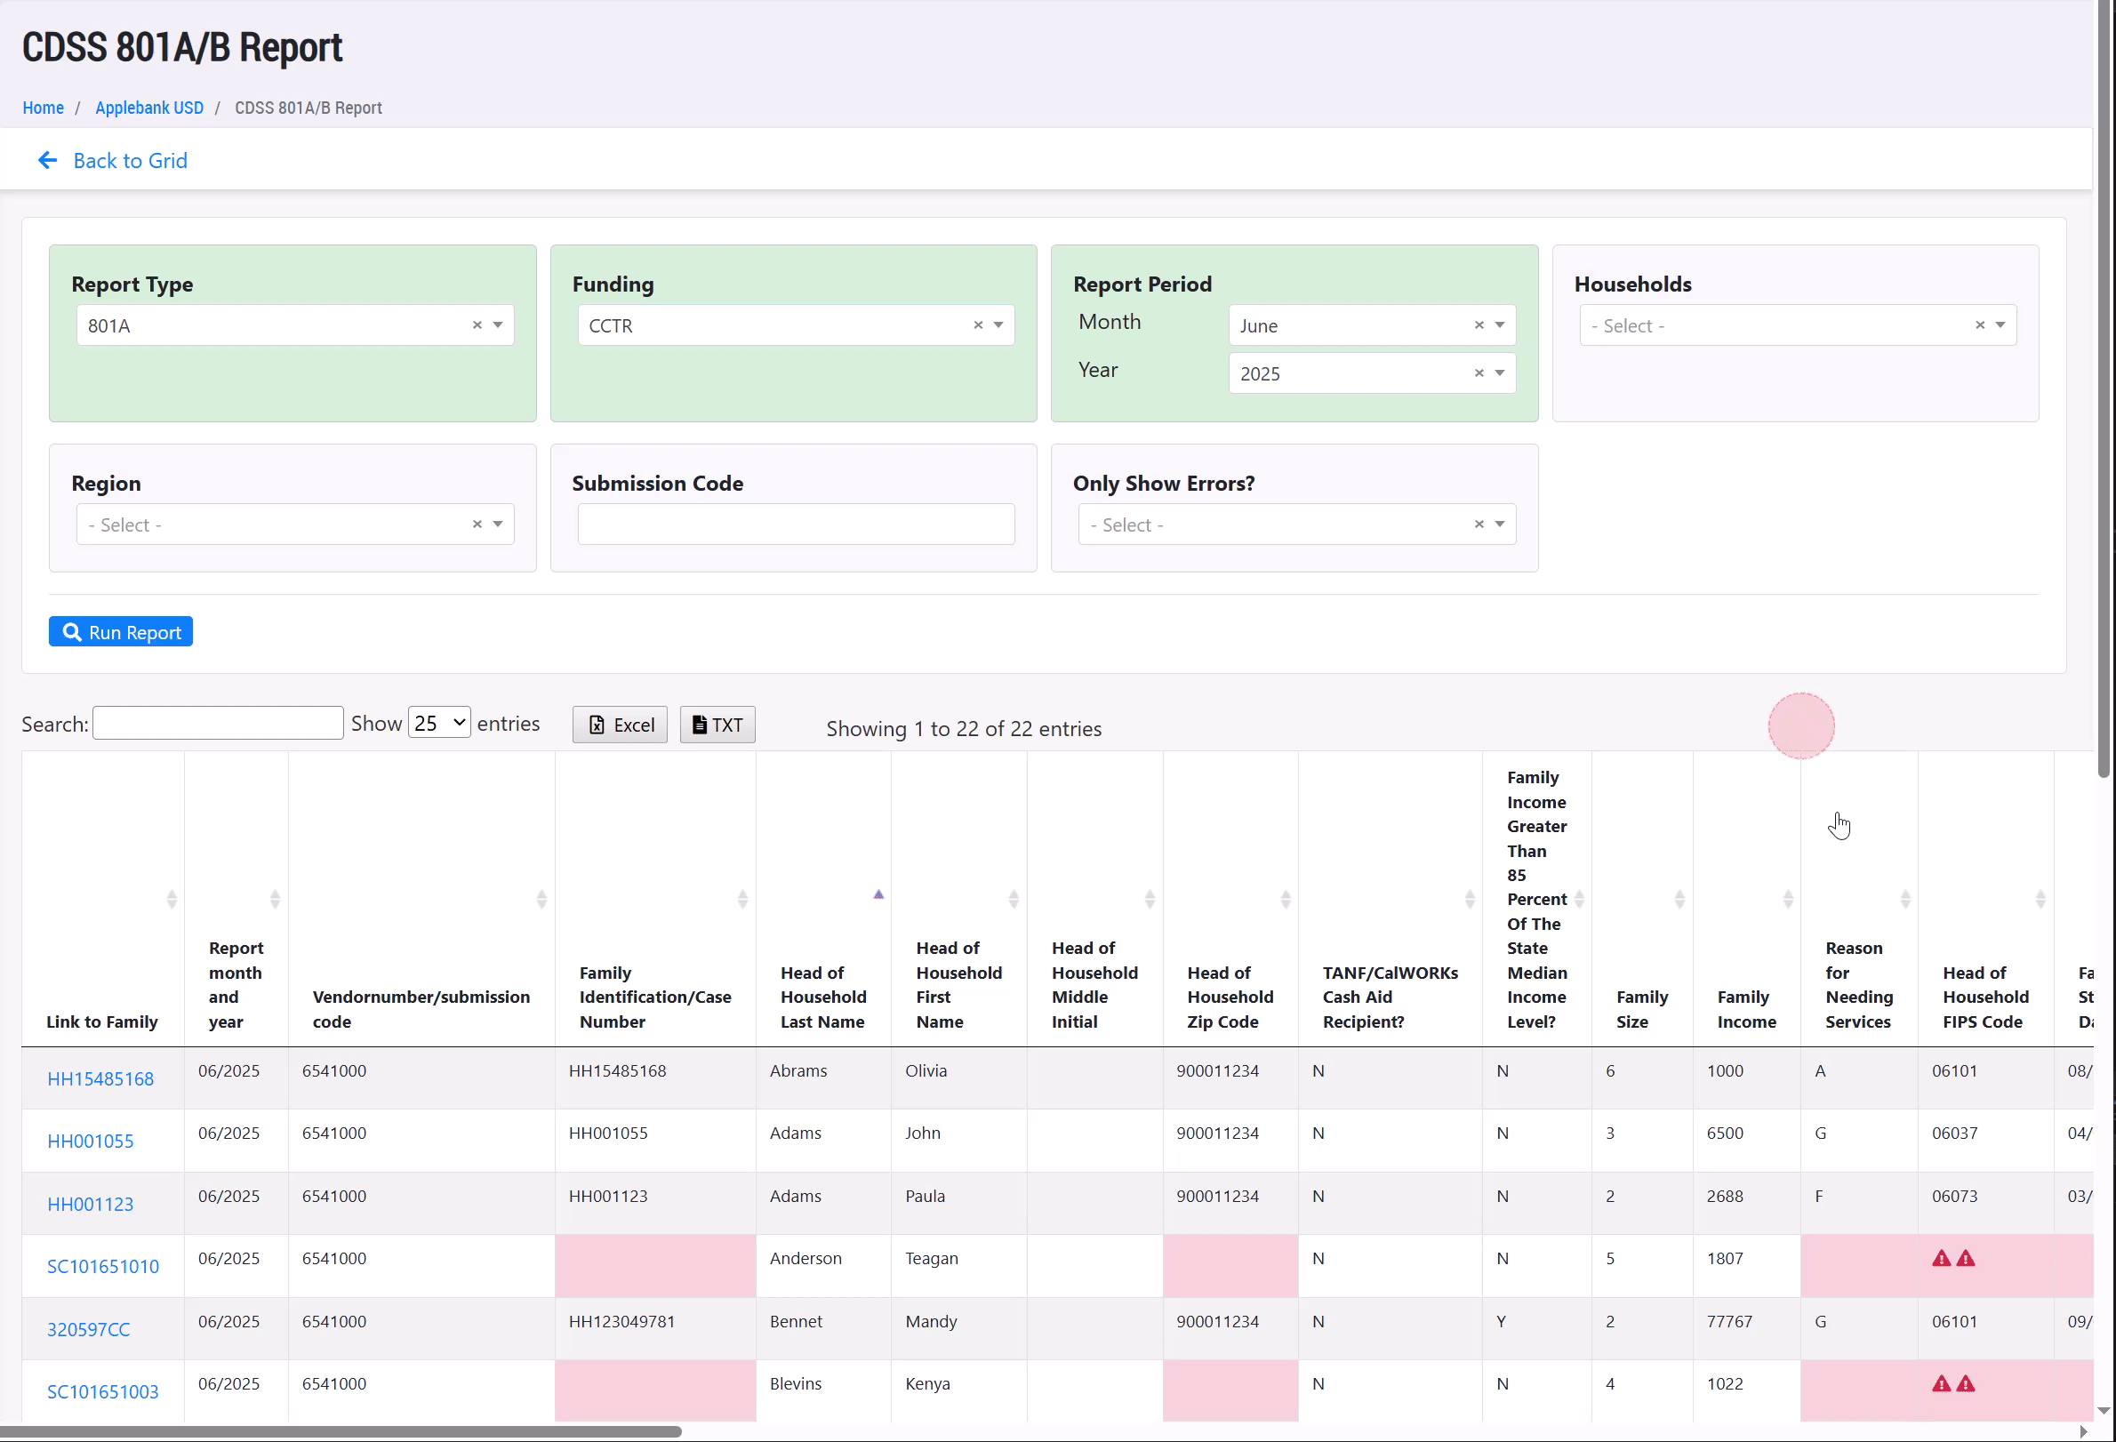
Task: Clear the Funding CCTR selection
Action: coord(978,325)
